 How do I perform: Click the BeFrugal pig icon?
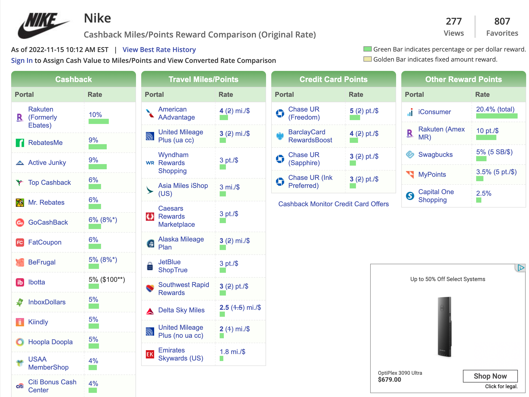pyautogui.click(x=20, y=262)
